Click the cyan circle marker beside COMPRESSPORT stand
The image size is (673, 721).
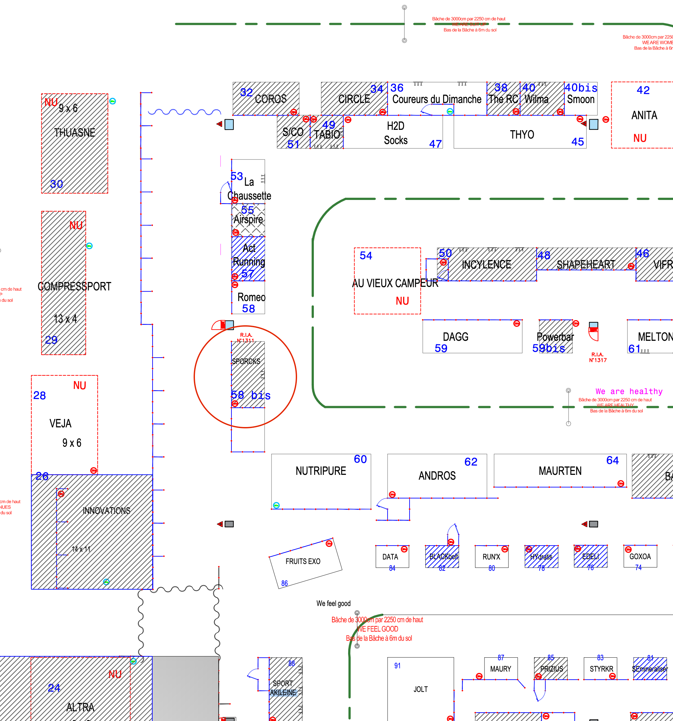[89, 246]
